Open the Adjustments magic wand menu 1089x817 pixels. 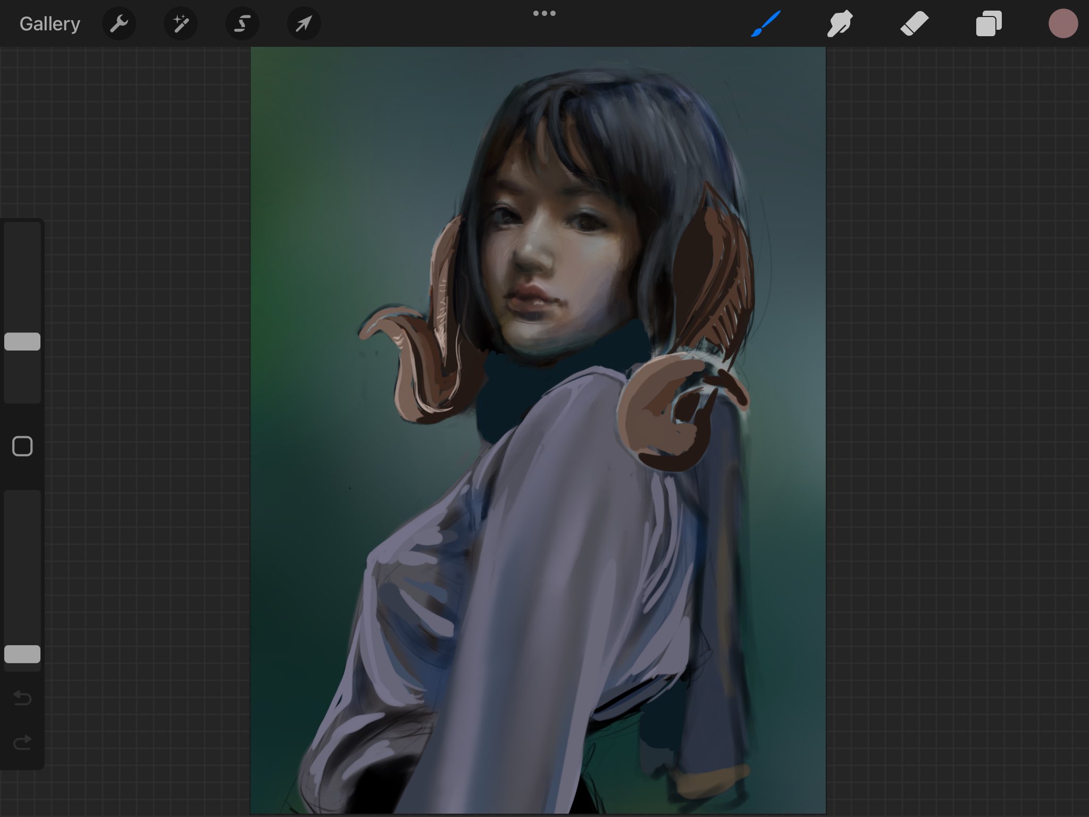pos(181,23)
